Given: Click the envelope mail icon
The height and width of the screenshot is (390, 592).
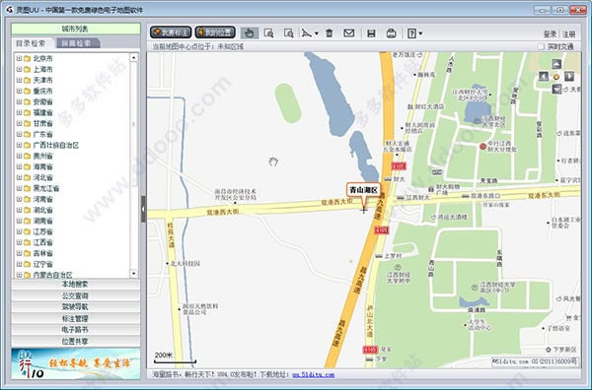Looking at the screenshot, I should (x=349, y=33).
